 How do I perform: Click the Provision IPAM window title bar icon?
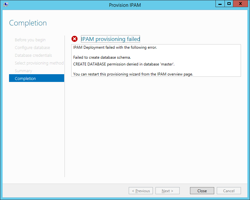tap(6, 5)
